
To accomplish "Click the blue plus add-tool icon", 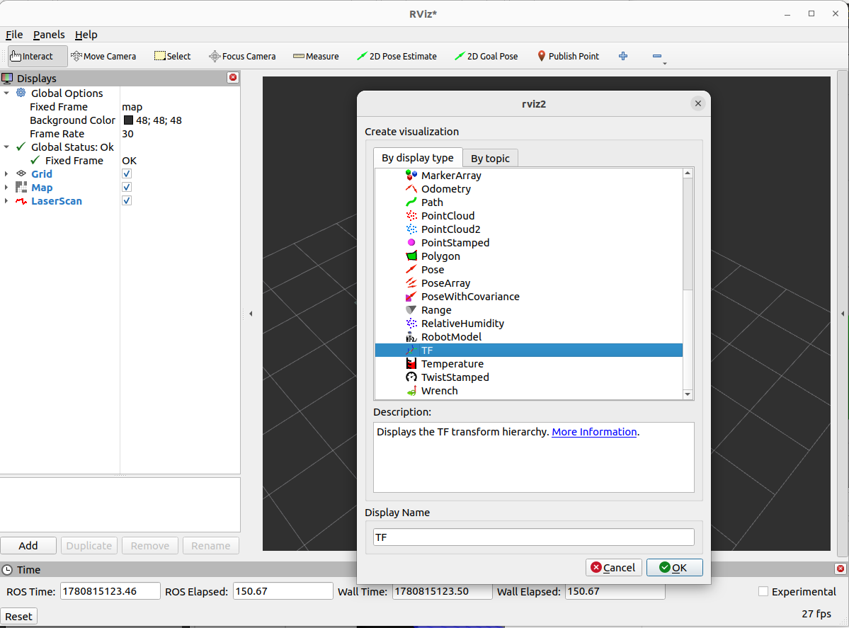I will [623, 57].
